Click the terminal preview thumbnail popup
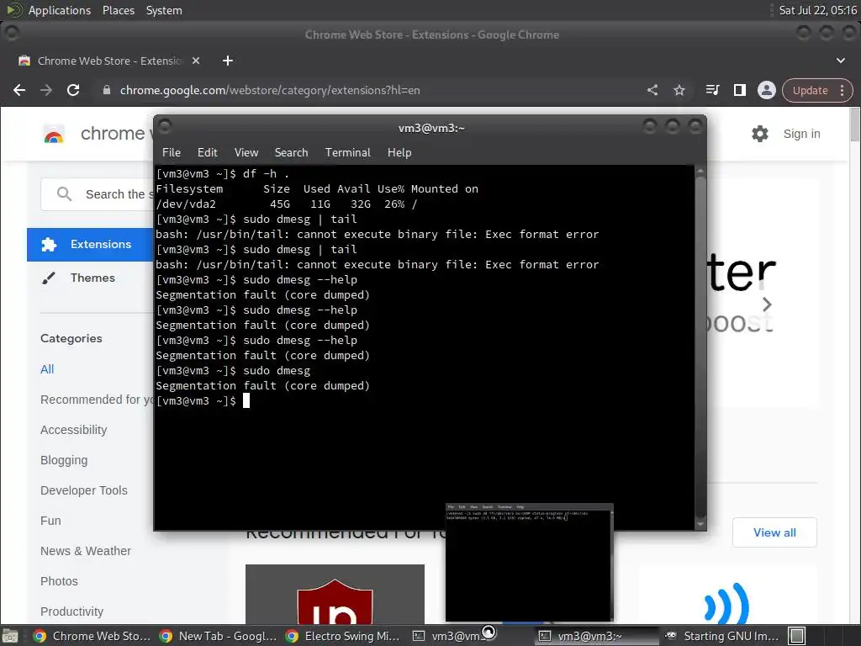 pyautogui.click(x=529, y=563)
